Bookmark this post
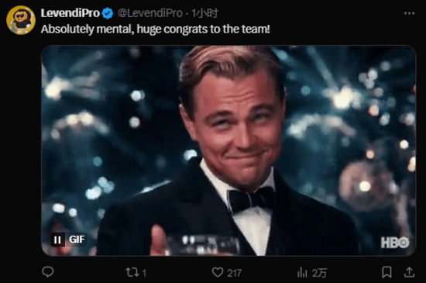Image resolution: width=426 pixels, height=283 pixels. [x=386, y=272]
